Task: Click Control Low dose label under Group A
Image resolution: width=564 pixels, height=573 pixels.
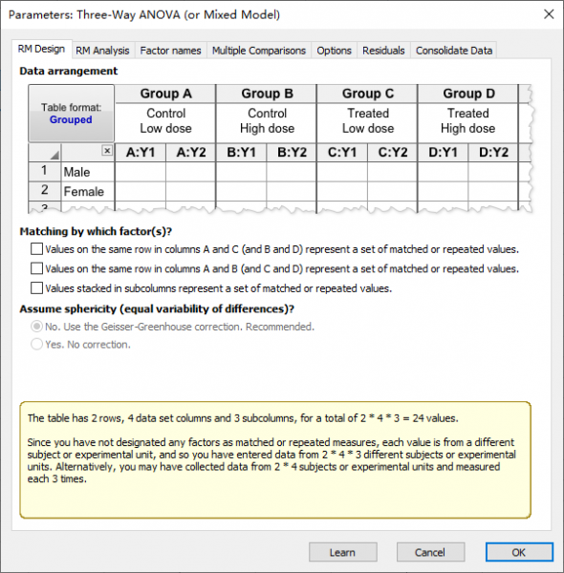Action: pyautogui.click(x=165, y=121)
